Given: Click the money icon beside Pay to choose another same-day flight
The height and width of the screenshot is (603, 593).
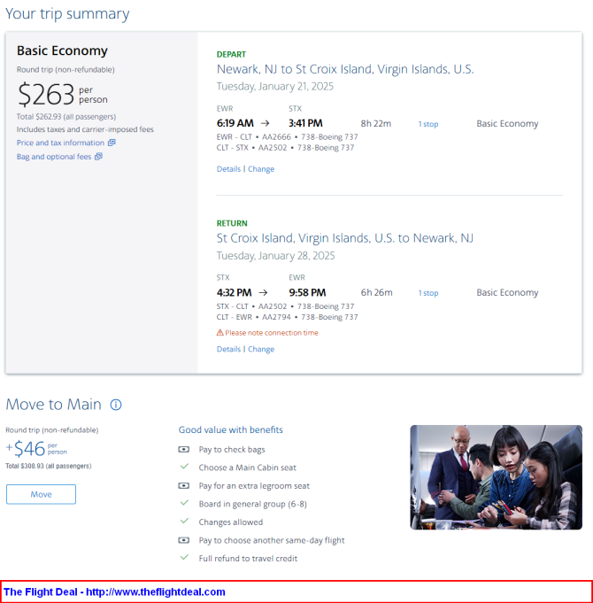Looking at the screenshot, I should pos(184,540).
